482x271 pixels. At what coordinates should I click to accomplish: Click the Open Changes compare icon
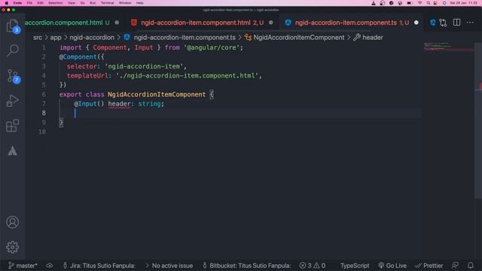coord(443,23)
